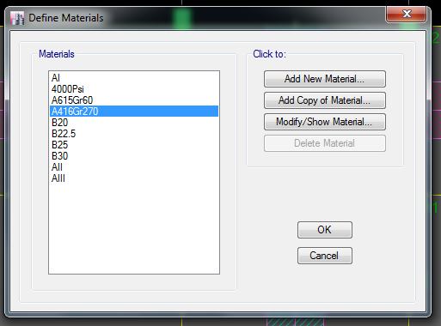This screenshot has width=441, height=326.
Task: Select B22.5 in the materials list
Action: tap(134, 134)
